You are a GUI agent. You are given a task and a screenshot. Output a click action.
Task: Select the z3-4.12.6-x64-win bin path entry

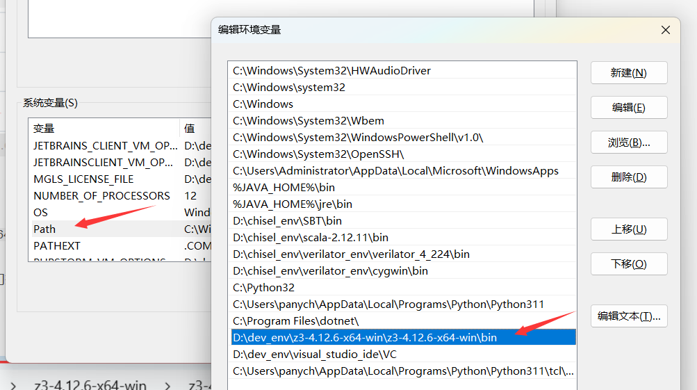coord(365,338)
